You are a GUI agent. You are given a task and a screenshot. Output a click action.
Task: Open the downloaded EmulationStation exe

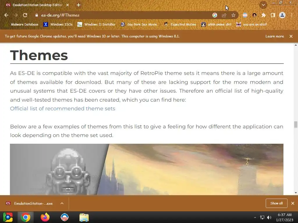tap(29, 203)
